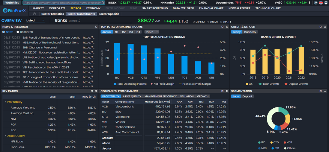
Task: Click the history clock icon beside Sector Statistics
Action: coord(34,14)
